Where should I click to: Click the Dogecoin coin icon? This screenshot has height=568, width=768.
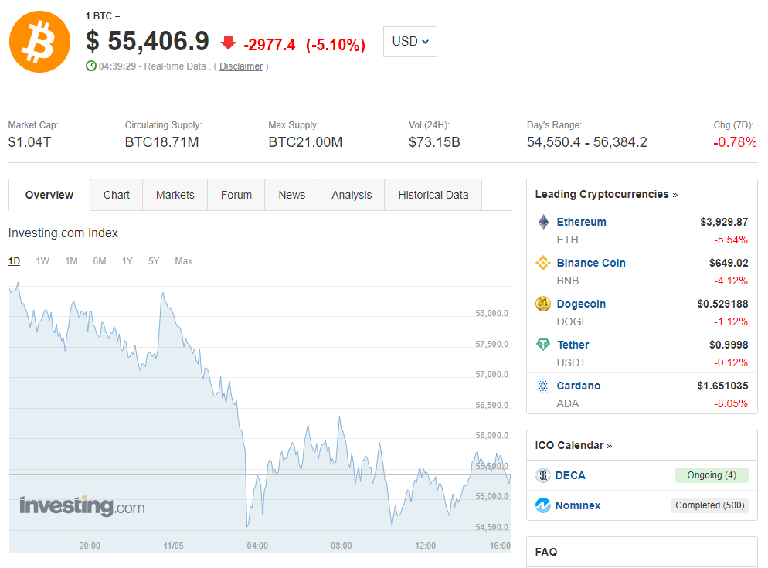[542, 304]
